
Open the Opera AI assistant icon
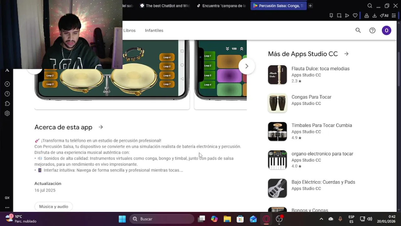point(384,15)
